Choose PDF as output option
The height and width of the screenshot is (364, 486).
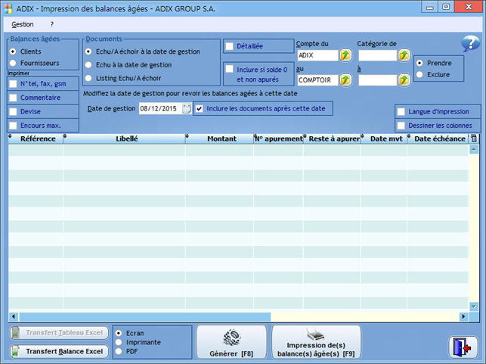click(119, 351)
